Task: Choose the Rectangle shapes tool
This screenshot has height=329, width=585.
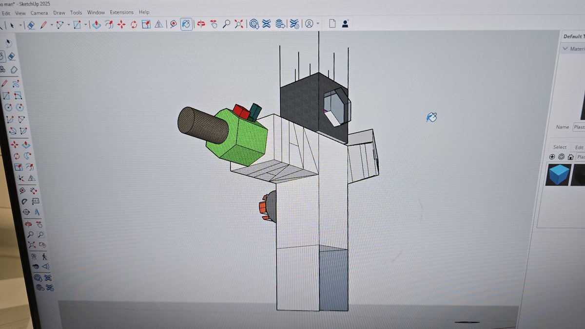Action: 78,23
